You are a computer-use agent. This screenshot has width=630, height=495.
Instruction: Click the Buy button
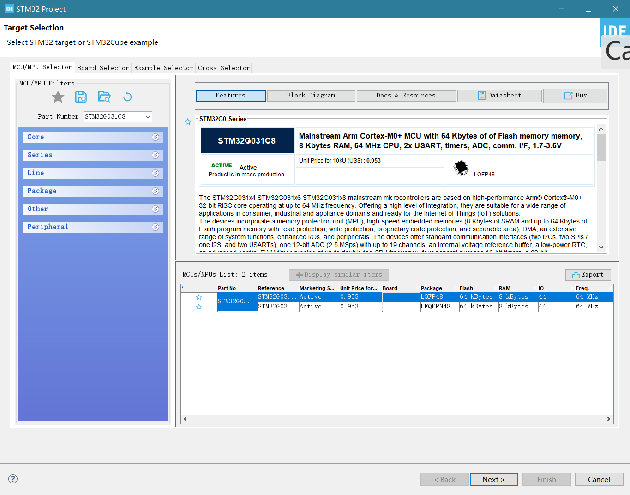point(576,96)
